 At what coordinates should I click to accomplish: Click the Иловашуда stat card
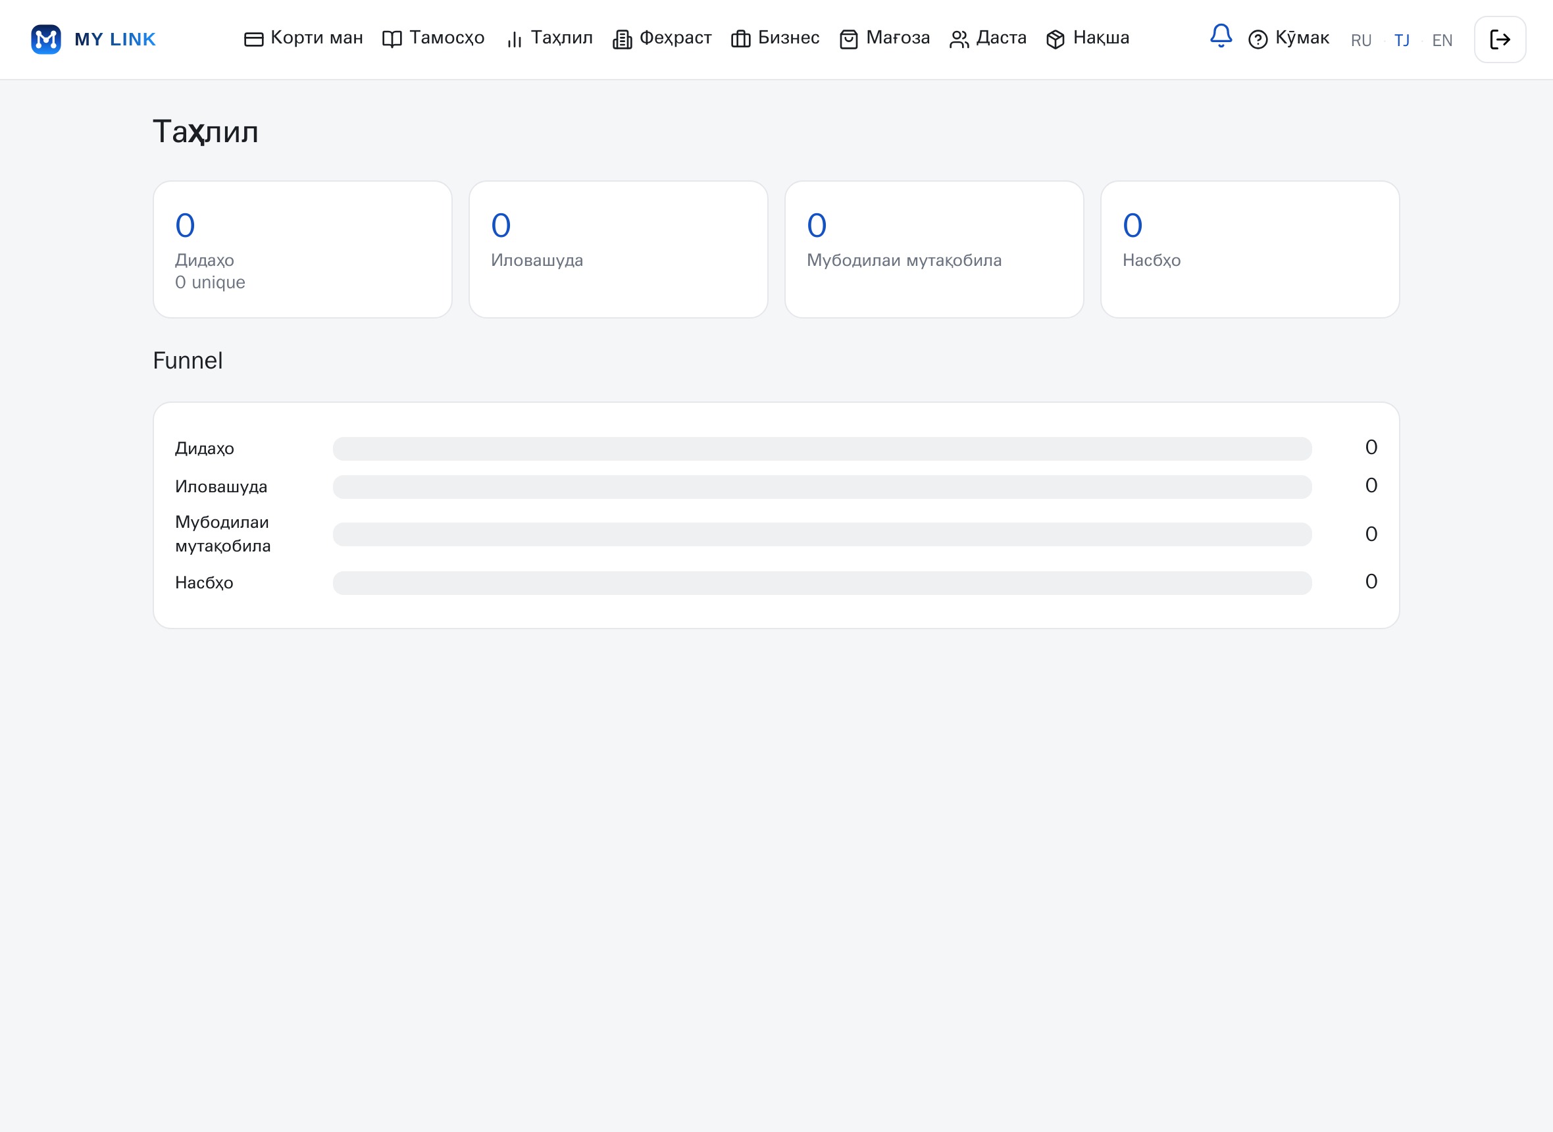619,249
